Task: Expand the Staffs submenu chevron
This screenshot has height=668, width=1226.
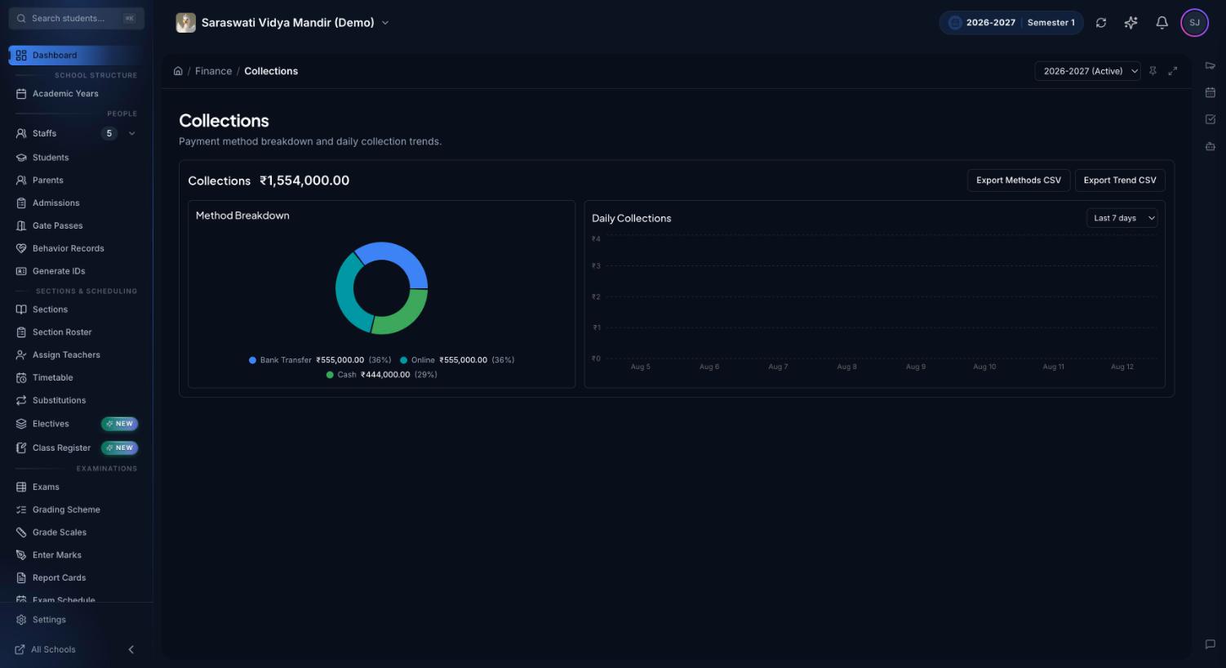Action: (132, 134)
